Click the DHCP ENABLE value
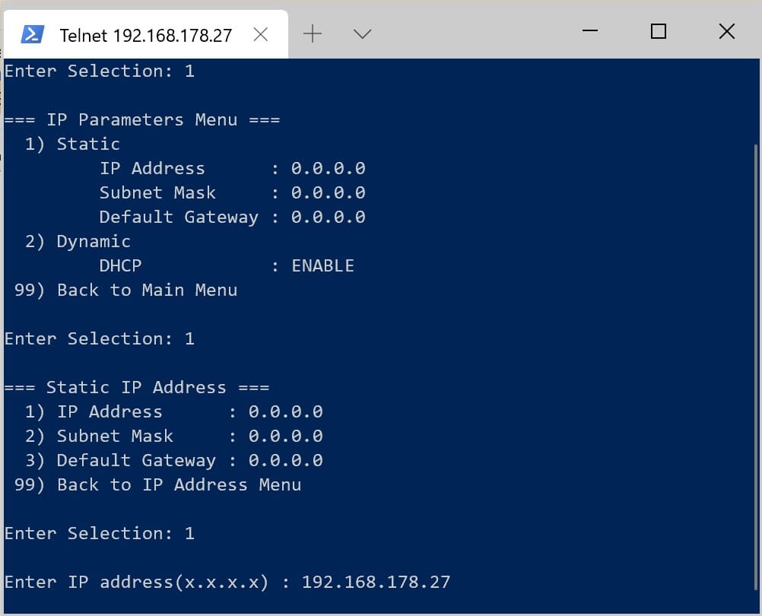Viewport: 762px width, 616px height. coord(322,265)
